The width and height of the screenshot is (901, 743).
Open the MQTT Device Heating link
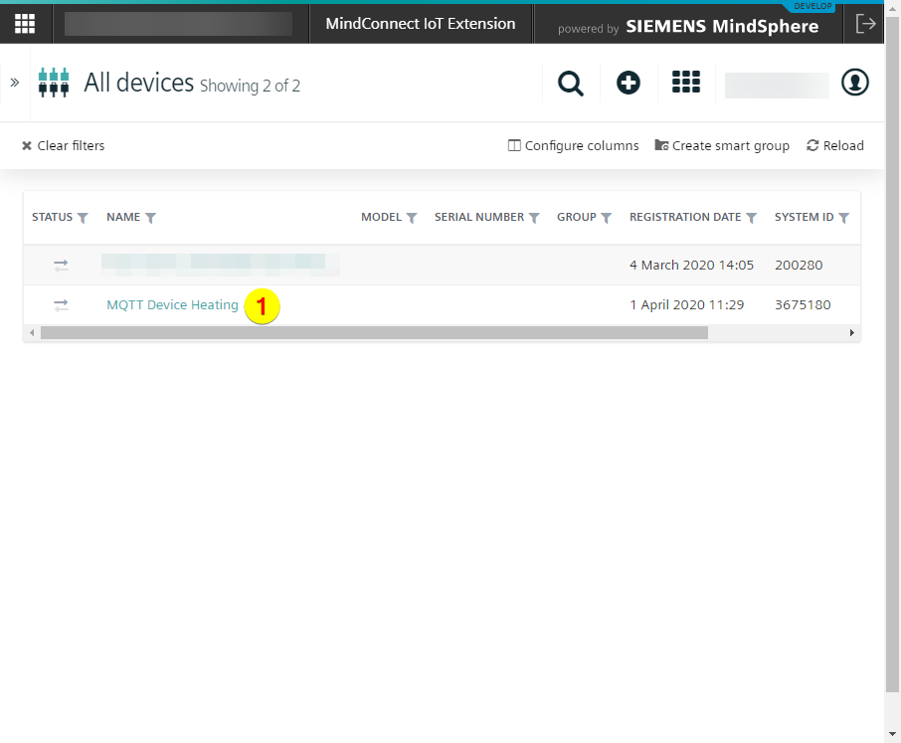click(172, 305)
